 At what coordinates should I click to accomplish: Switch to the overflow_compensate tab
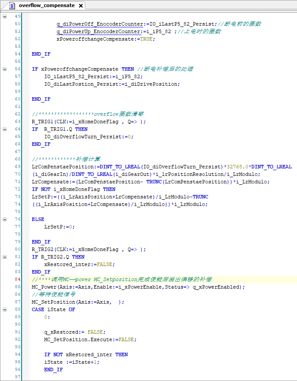(x=46, y=6)
